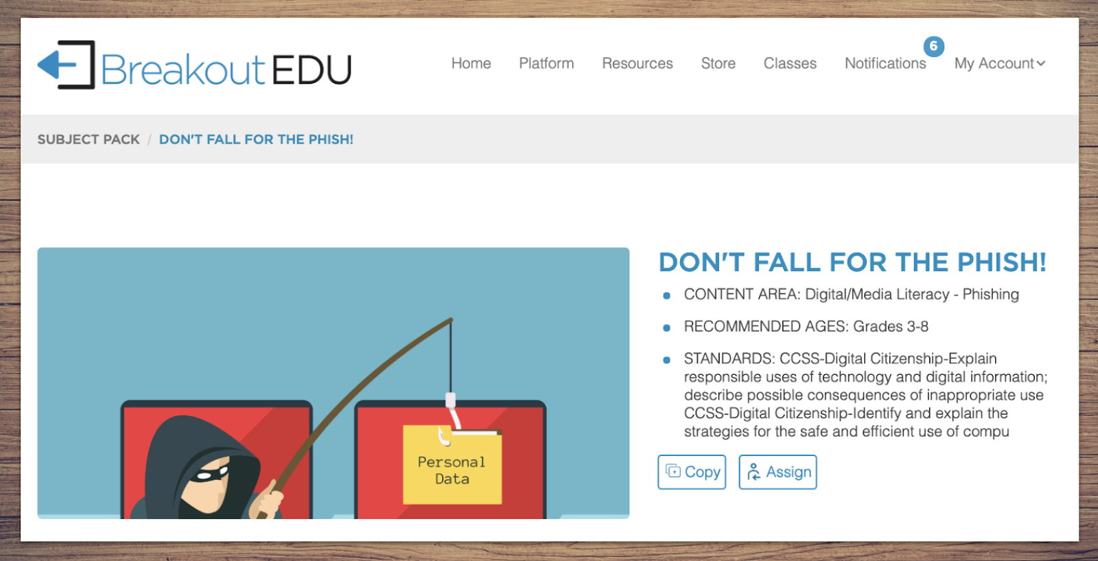The image size is (1098, 561).
Task: View Notifications in the nav bar
Action: [885, 63]
